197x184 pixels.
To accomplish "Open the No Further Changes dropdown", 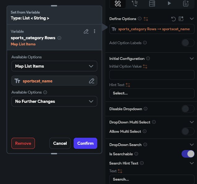I will click(x=54, y=101).
